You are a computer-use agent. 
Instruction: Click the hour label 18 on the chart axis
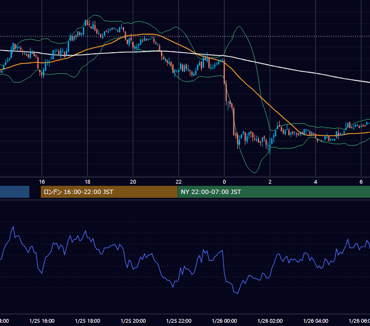tap(87, 182)
